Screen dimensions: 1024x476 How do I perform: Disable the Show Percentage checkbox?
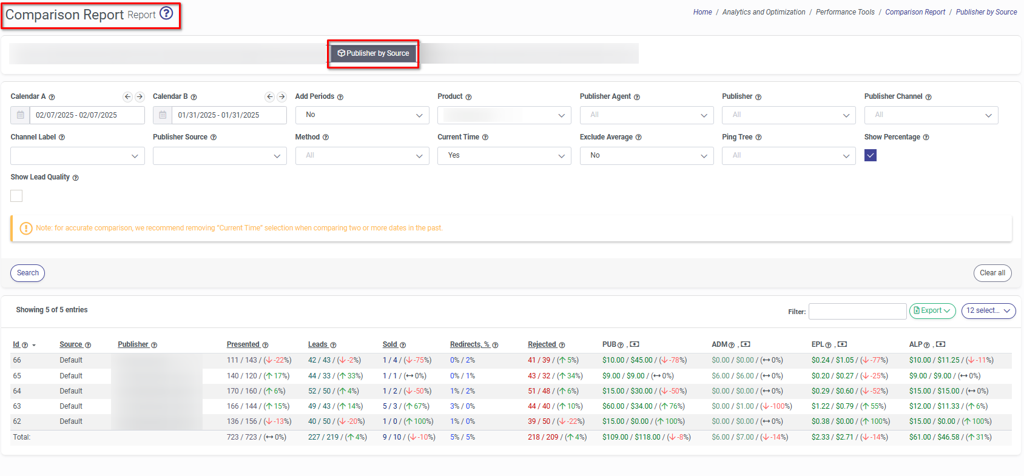tap(871, 155)
